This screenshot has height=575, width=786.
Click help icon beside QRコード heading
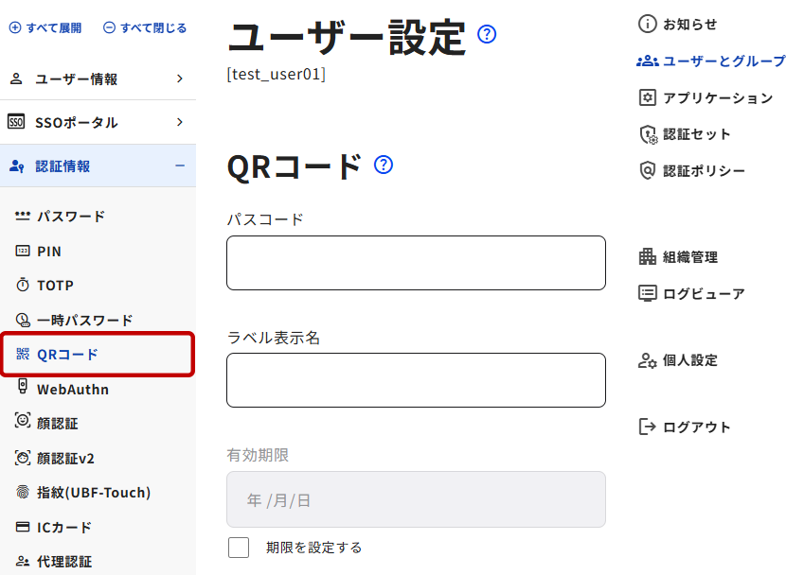[x=384, y=165]
